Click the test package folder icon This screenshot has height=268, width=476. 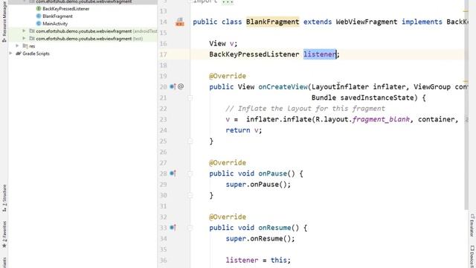32,39
